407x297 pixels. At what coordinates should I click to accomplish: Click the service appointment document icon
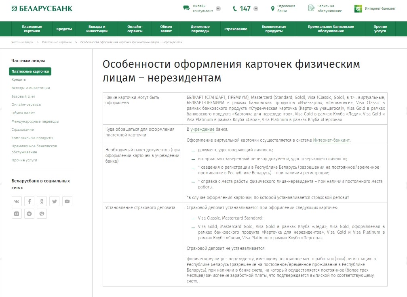311,8
